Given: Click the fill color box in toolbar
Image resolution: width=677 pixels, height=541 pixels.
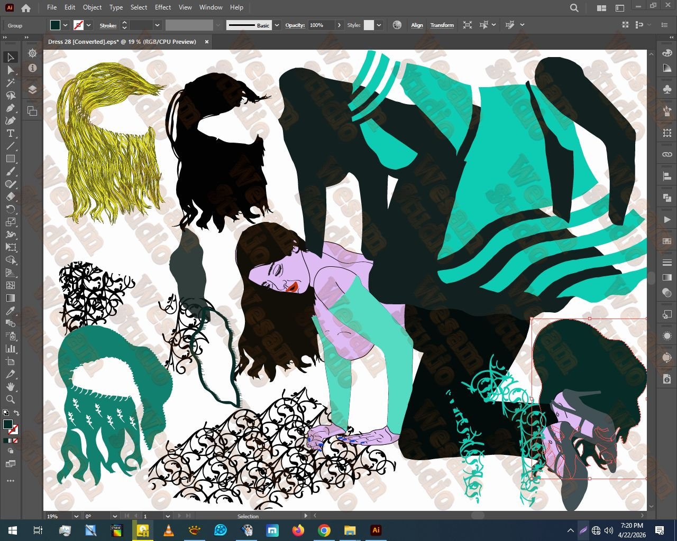Looking at the screenshot, I should [x=7, y=424].
